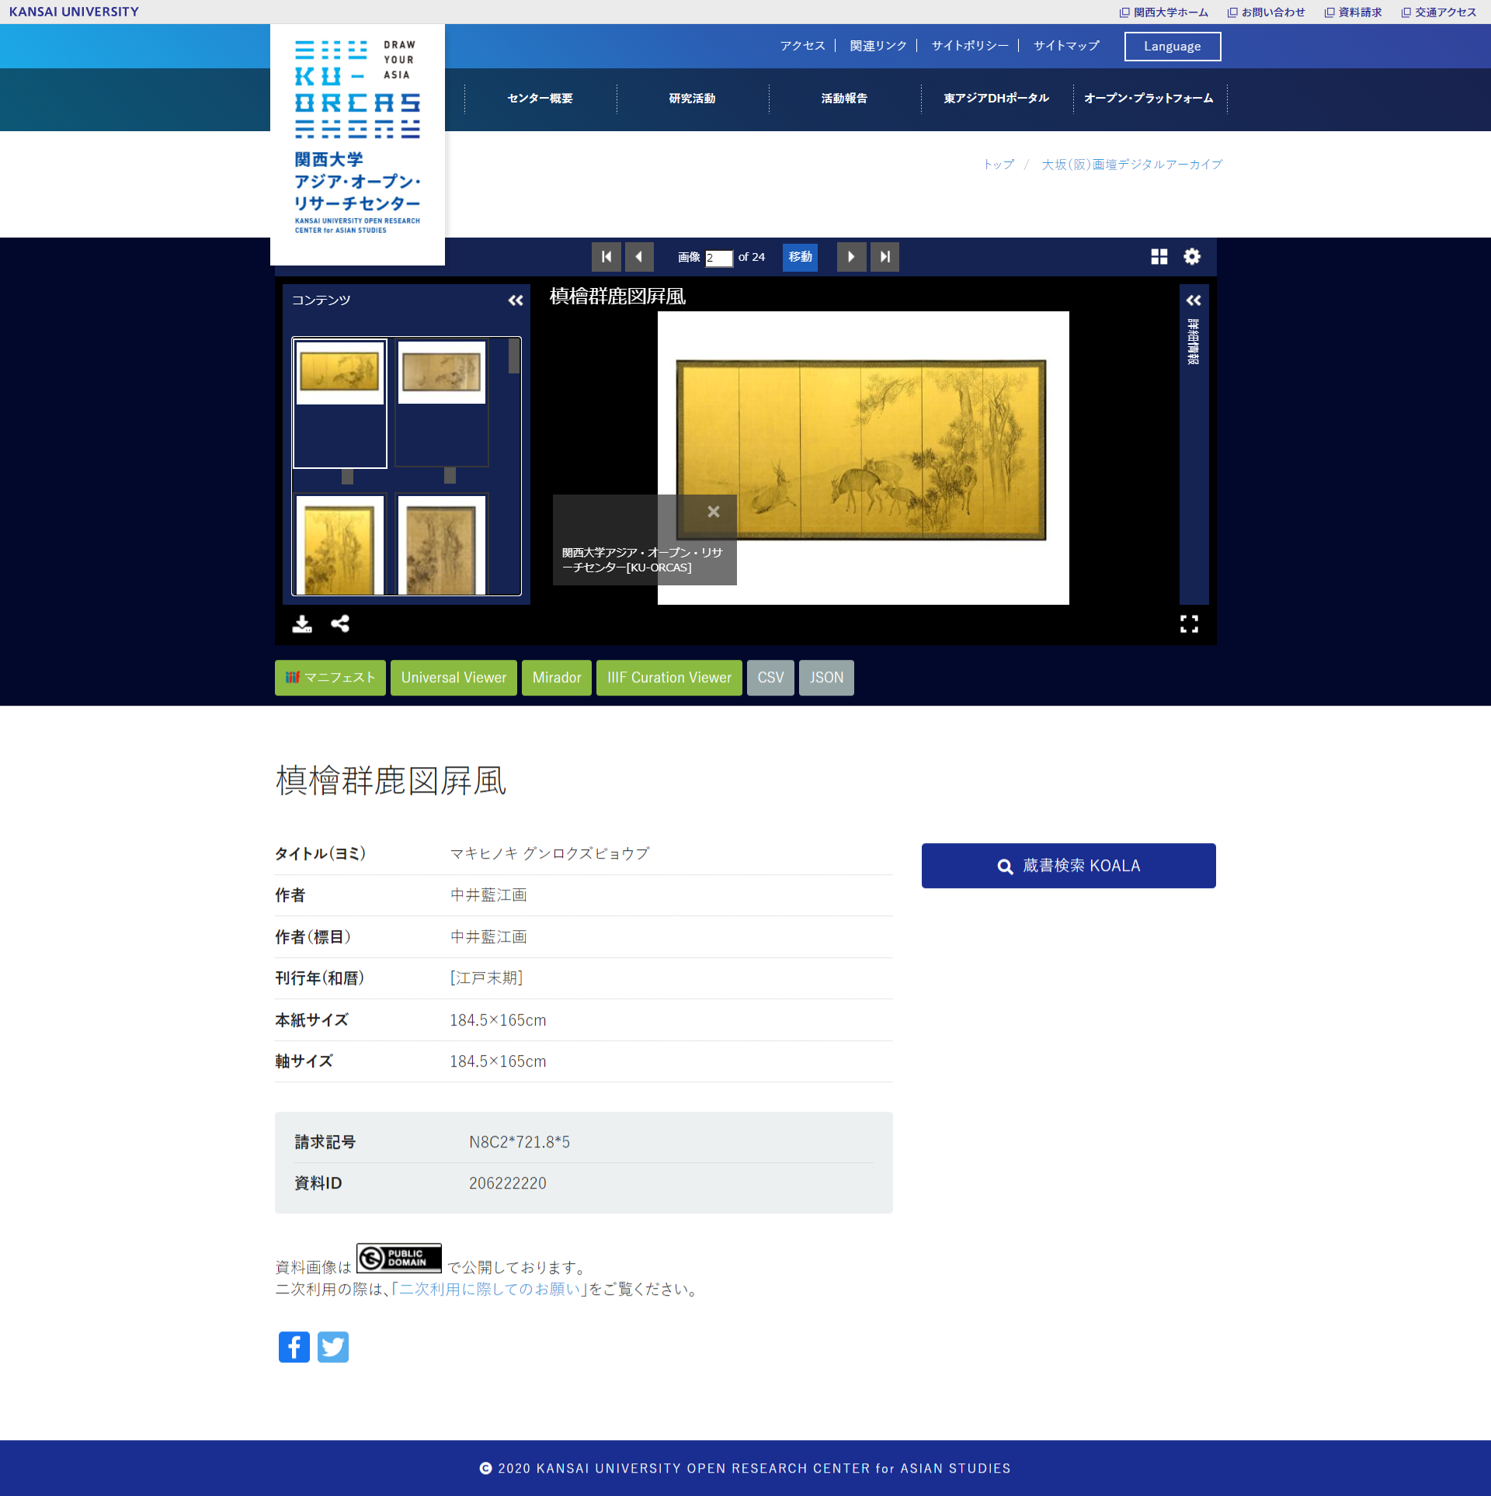Open お問い合わせ external link
Viewport: 1491px width, 1496px height.
1267,12
